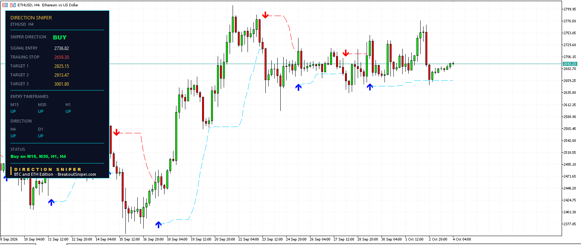The height and width of the screenshot is (245, 581).
Task: Click the 2659.25 price scale label
Action: (570, 80)
